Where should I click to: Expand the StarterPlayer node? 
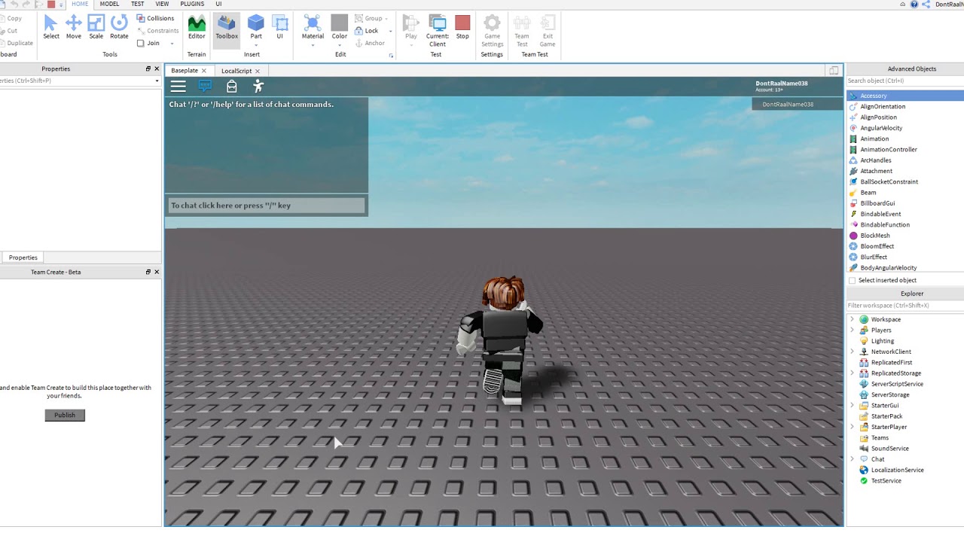point(852,427)
